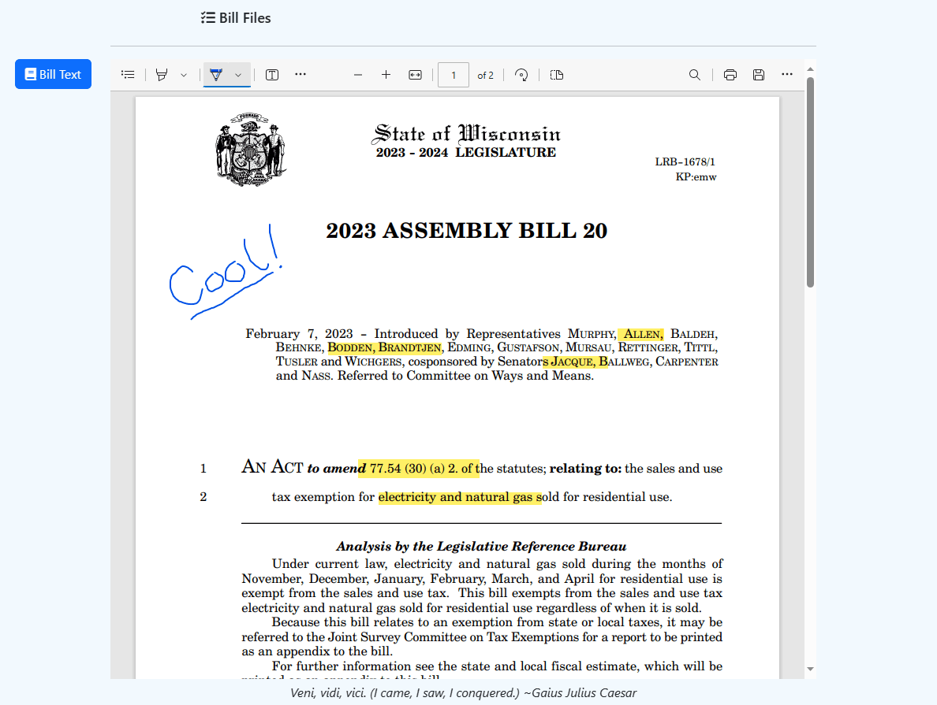
Task: Open the Bill Files section
Action: point(236,18)
